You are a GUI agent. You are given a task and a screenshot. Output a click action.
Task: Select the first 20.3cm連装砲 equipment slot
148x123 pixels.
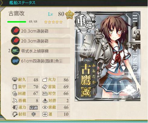40,31
